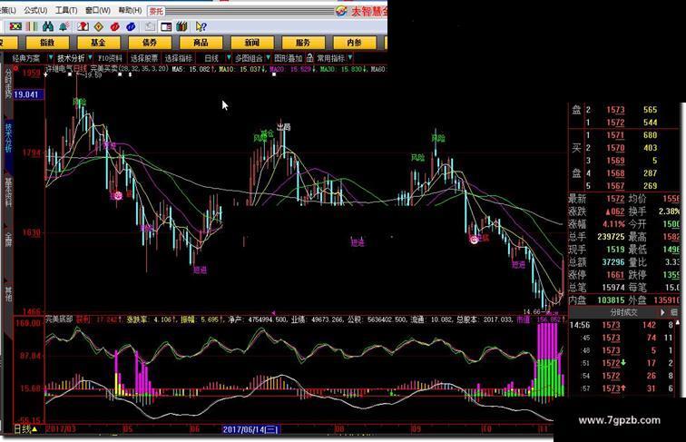Click the 19.041 price axis label
Image resolution: width=686 pixels, height=442 pixels.
point(28,94)
